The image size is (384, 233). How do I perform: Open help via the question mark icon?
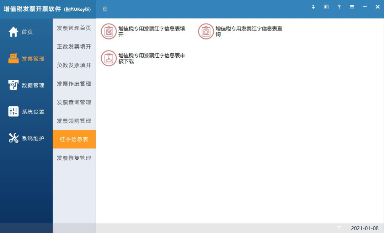tap(339, 7)
